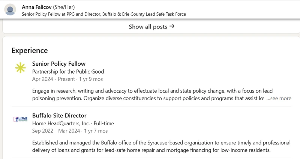Image resolution: width=300 pixels, height=159 pixels.
Task: Show all posts
Action: click(x=151, y=27)
